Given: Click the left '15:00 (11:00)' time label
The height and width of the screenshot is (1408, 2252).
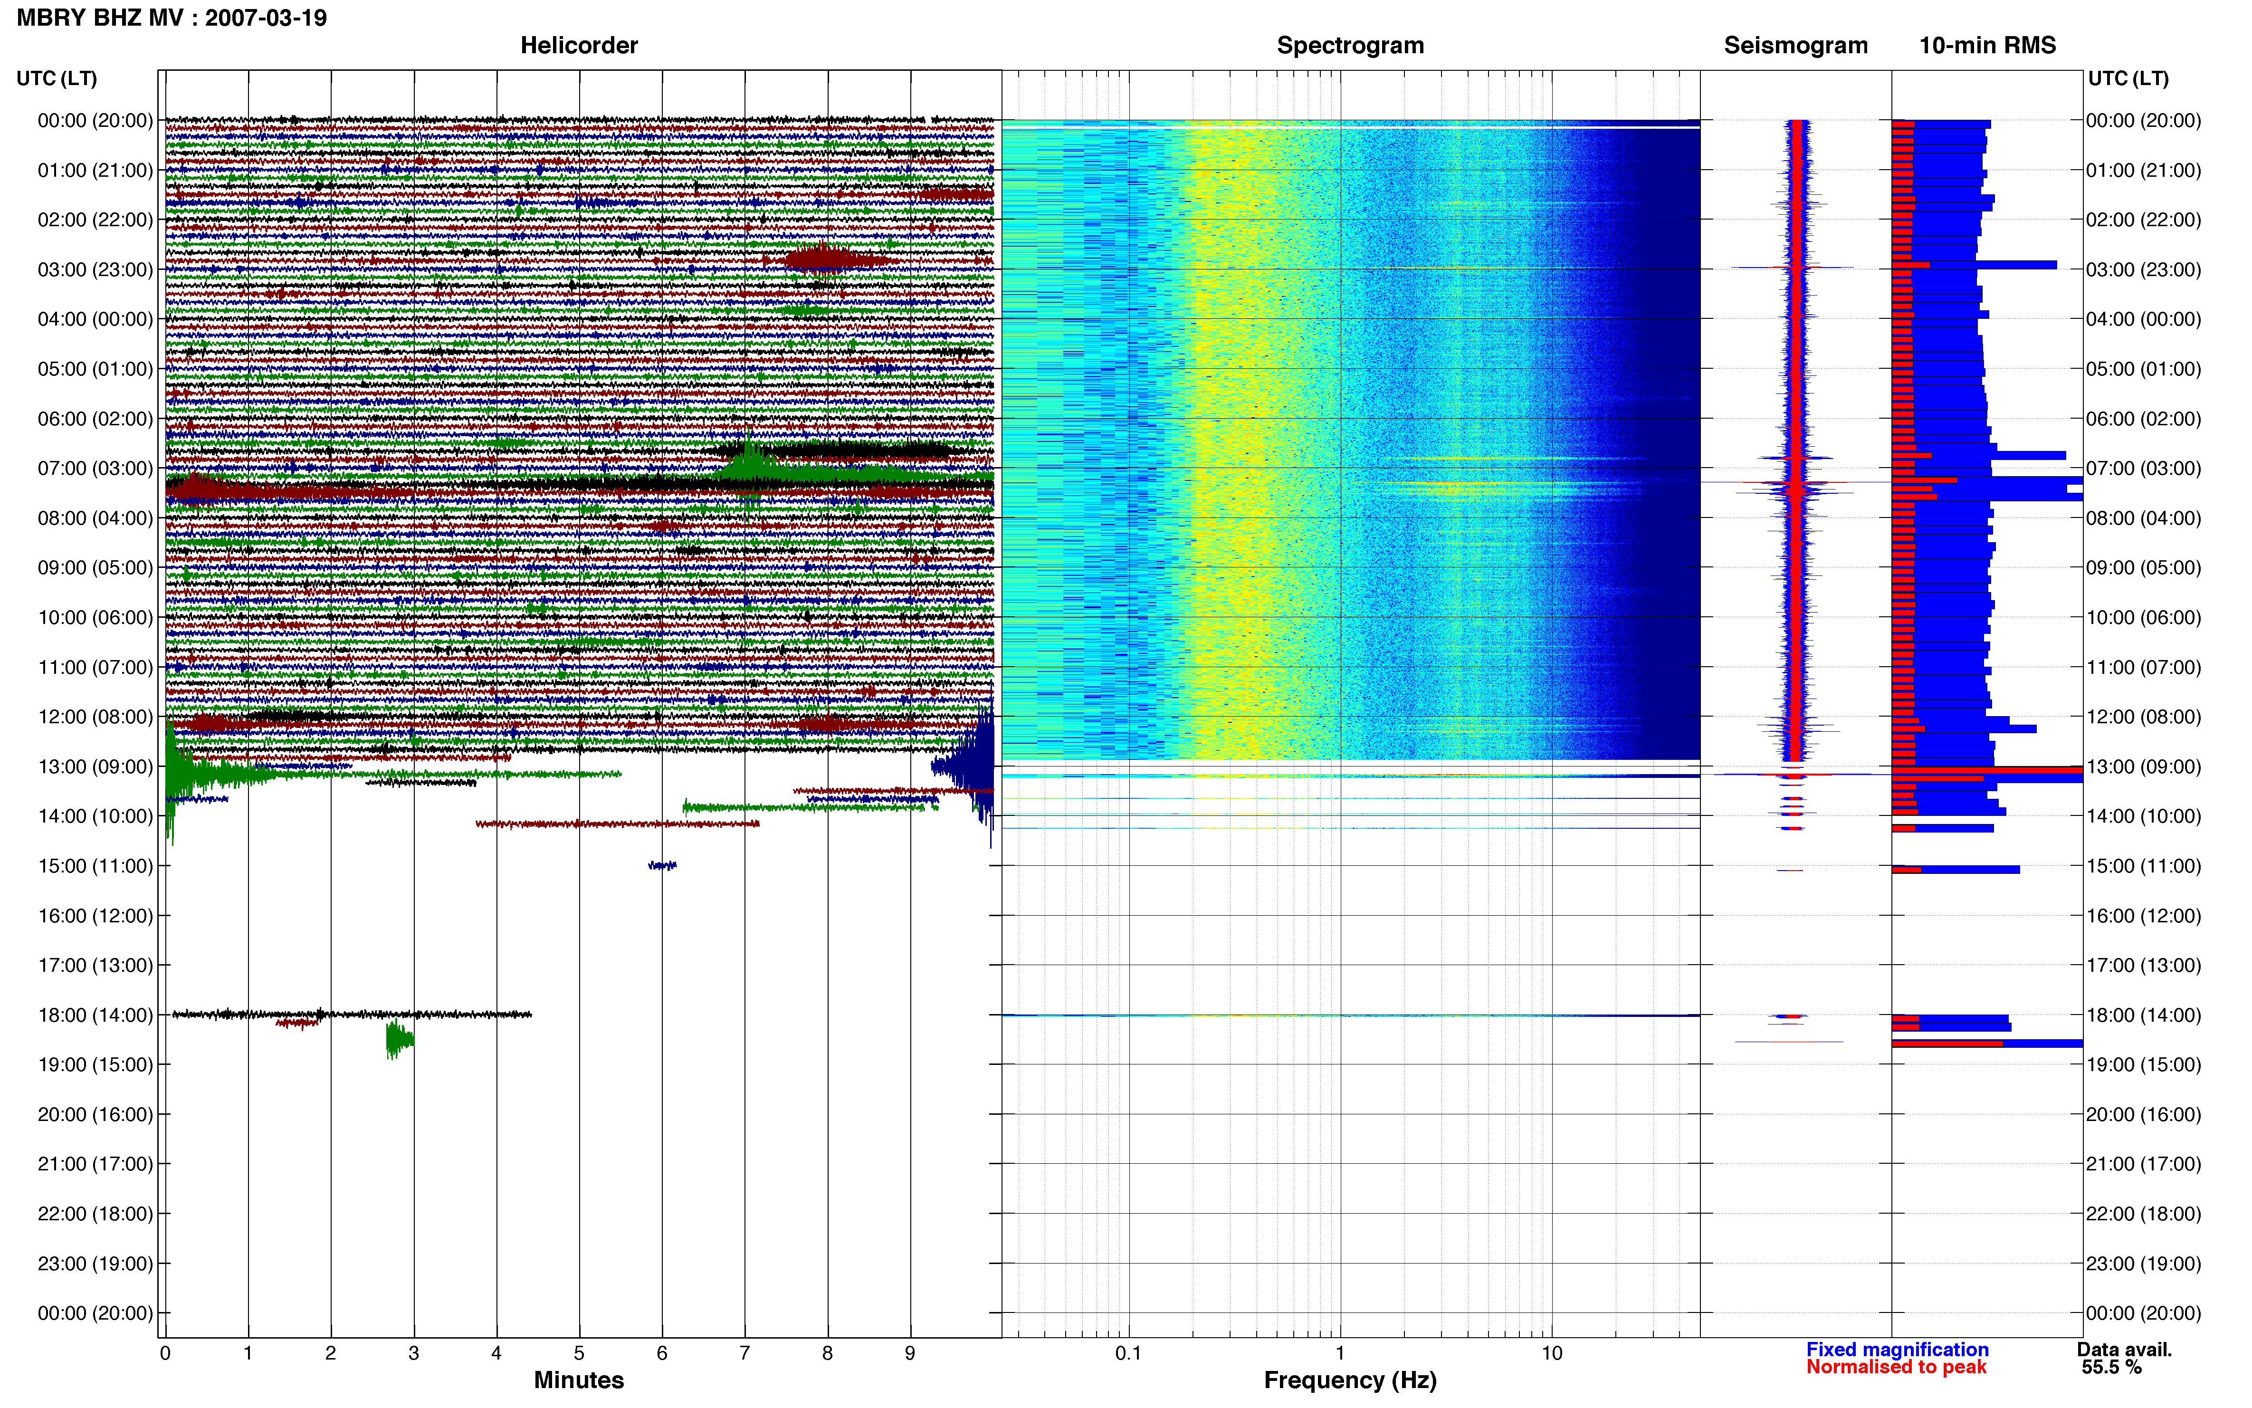Looking at the screenshot, I should pyautogui.click(x=95, y=866).
